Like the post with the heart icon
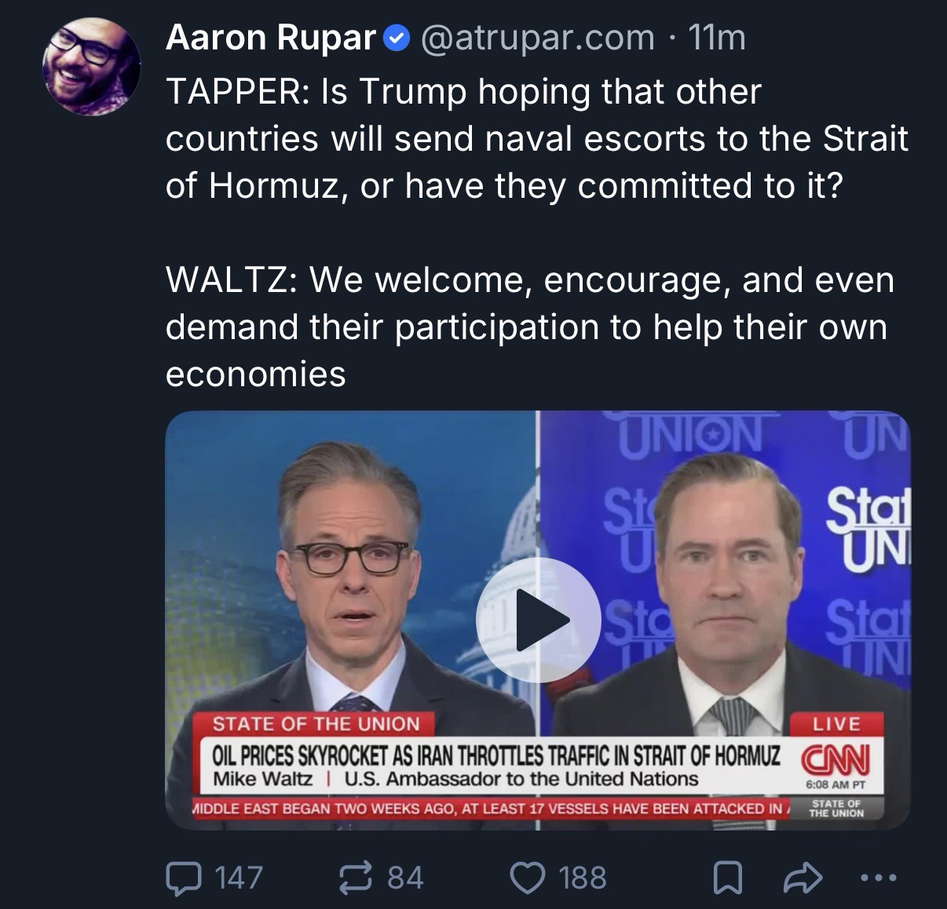This screenshot has width=947, height=909. pos(528,878)
